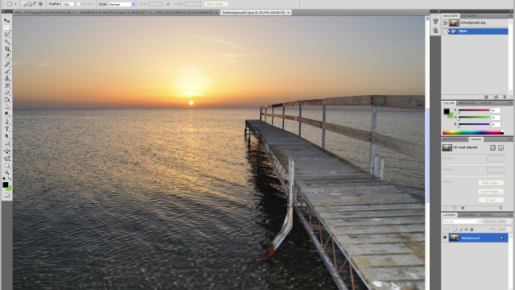Click the foreground color swatch in toolbox

[x=6, y=184]
